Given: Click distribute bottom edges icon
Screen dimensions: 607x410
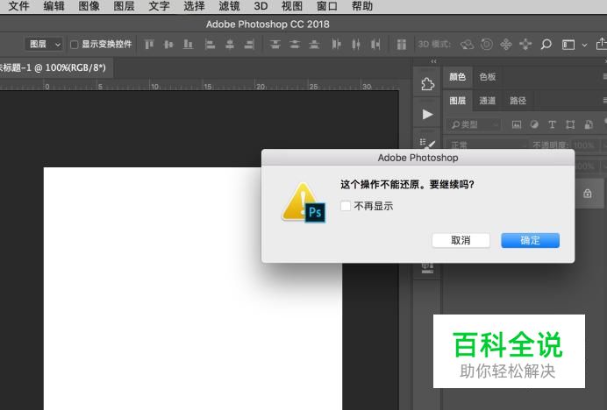Looking at the screenshot, I should (314, 45).
